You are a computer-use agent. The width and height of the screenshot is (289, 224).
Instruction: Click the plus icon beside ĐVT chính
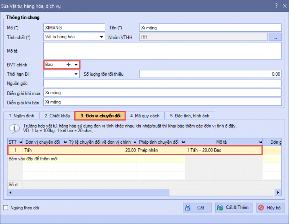69,65
